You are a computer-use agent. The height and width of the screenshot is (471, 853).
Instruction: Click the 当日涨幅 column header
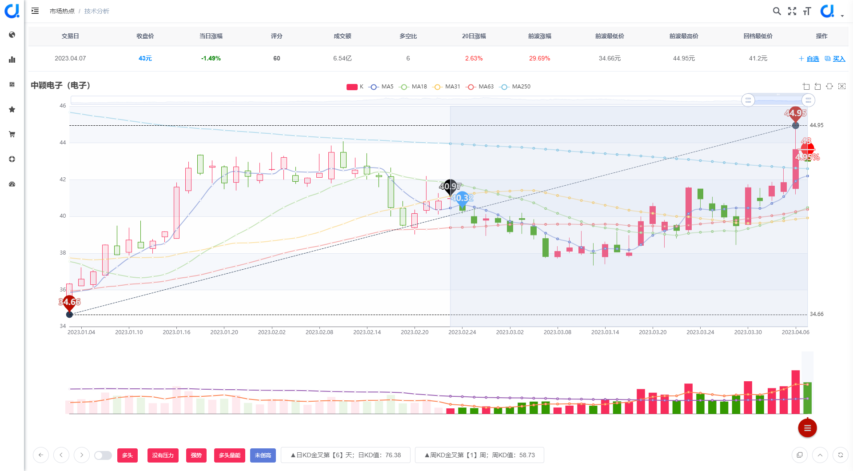pyautogui.click(x=211, y=36)
